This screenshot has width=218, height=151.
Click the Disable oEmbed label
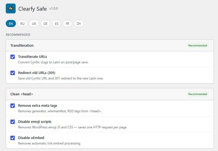pos(31,138)
